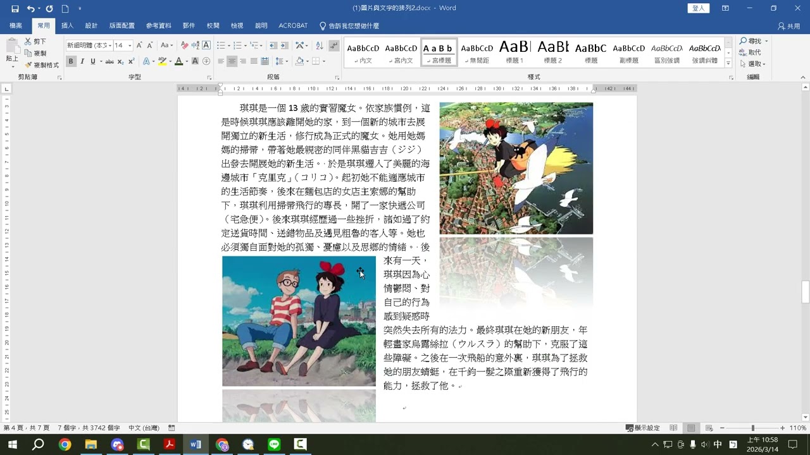
Task: Click the Tombo and Kiki sitting picture
Action: coord(299,321)
